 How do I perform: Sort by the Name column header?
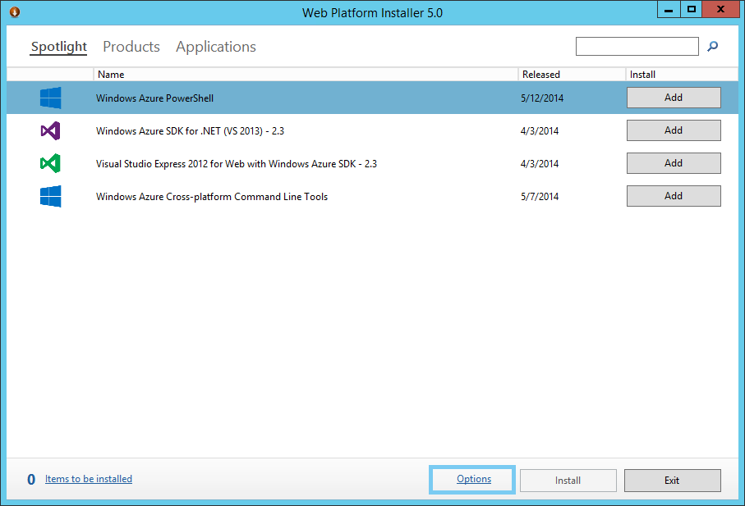point(306,75)
